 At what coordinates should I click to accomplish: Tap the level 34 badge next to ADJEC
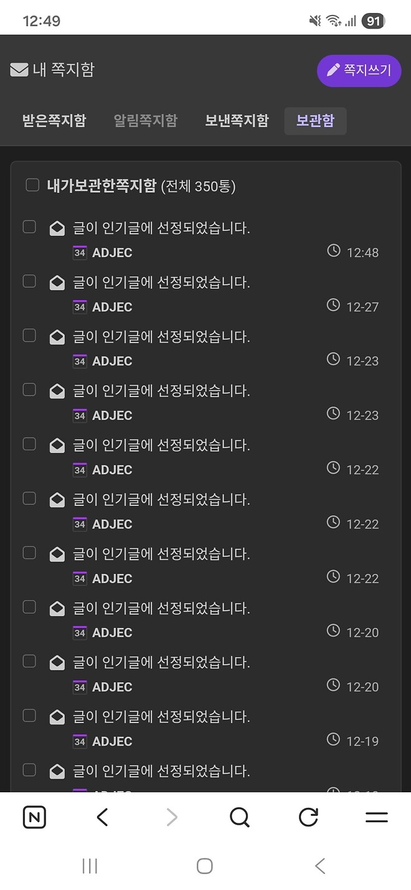[x=80, y=253]
